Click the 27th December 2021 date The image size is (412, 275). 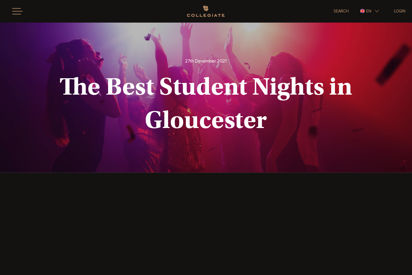point(206,61)
